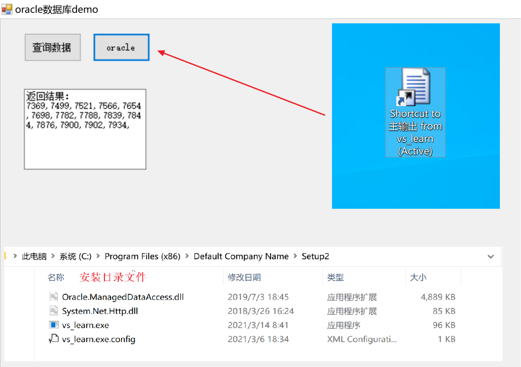This screenshot has height=367, width=521.
Task: Click the yellow folder icon in address bar
Action: (5, 256)
